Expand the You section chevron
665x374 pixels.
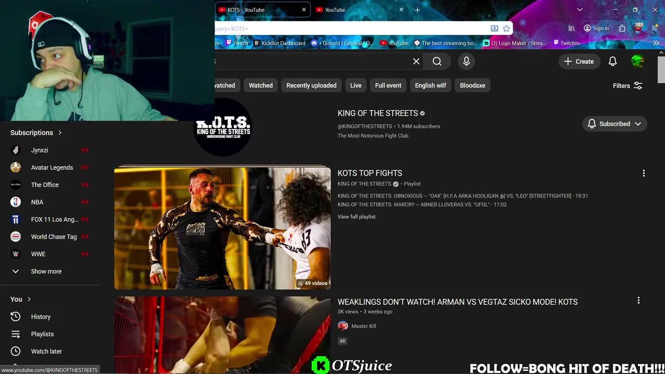click(29, 299)
